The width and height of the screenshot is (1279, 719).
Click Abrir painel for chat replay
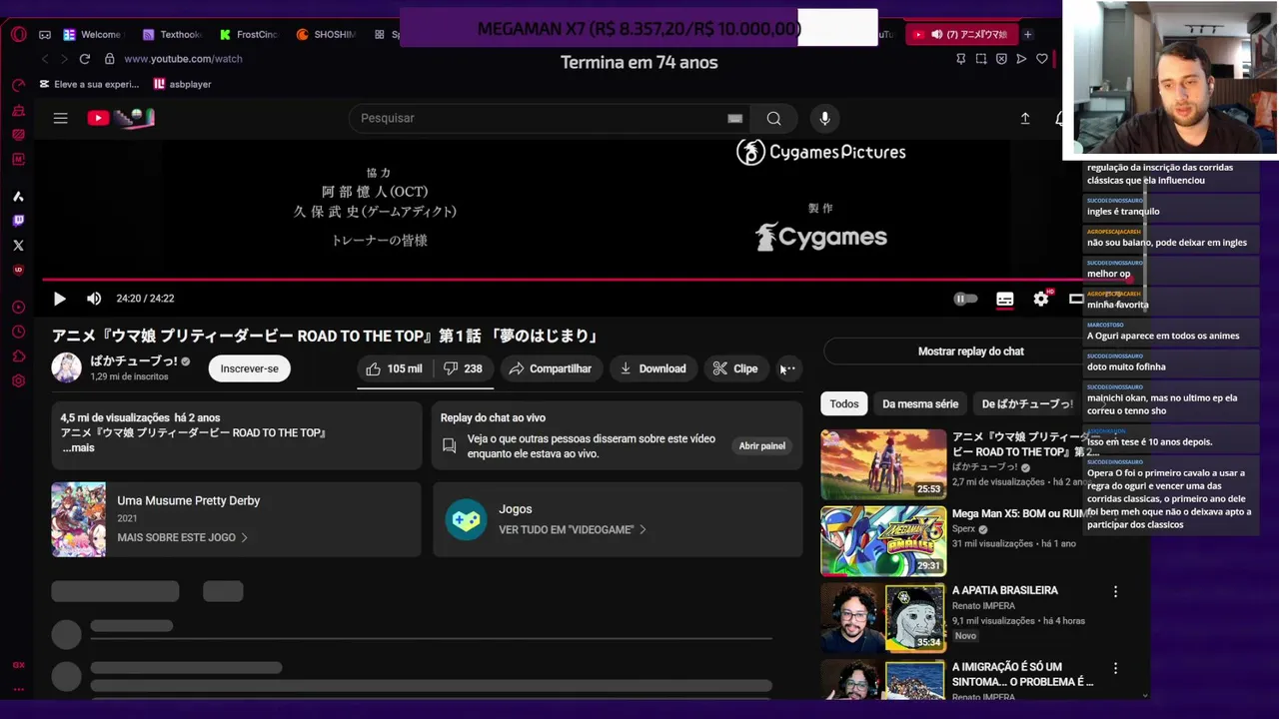click(x=761, y=445)
